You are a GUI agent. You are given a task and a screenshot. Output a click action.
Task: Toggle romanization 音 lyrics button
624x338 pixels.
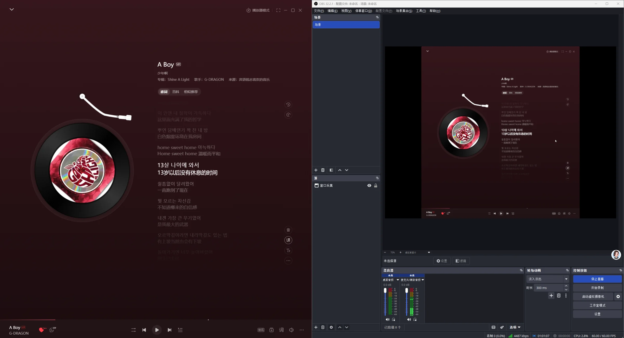tap(288, 230)
